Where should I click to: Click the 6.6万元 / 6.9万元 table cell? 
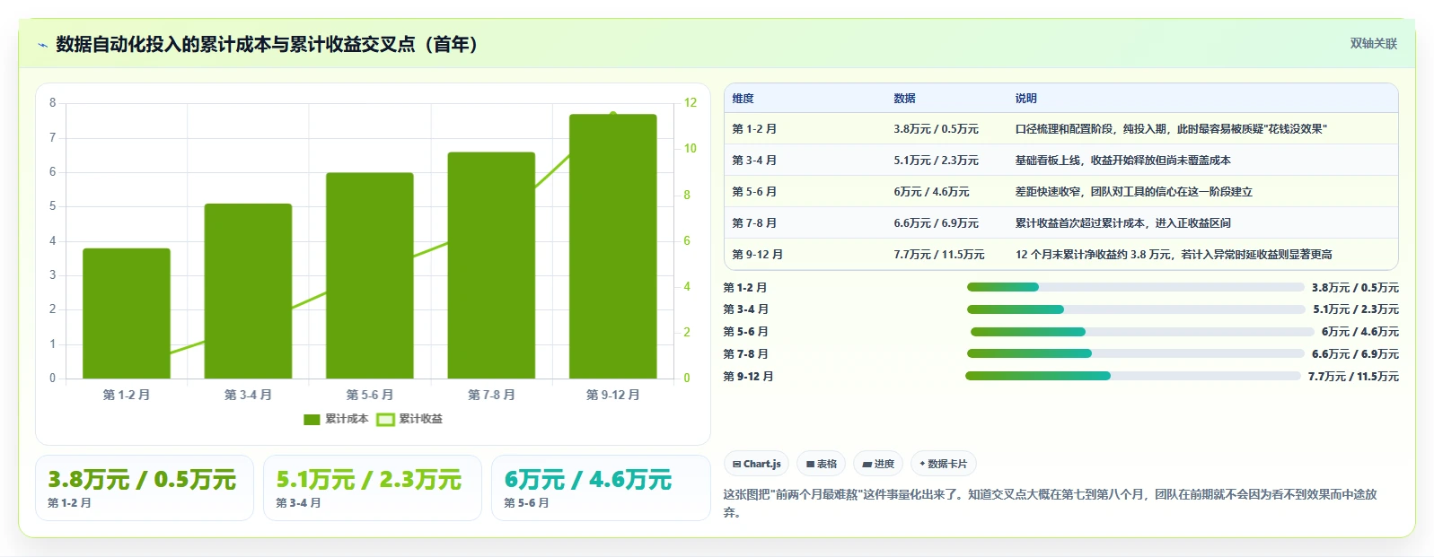click(x=947, y=223)
